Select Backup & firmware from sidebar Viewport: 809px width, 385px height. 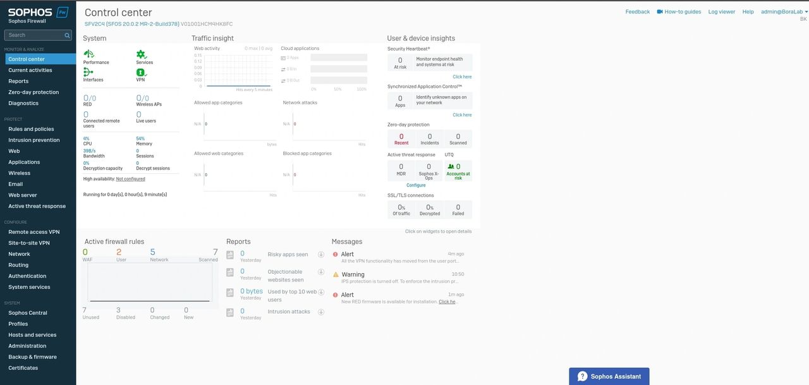click(x=32, y=357)
